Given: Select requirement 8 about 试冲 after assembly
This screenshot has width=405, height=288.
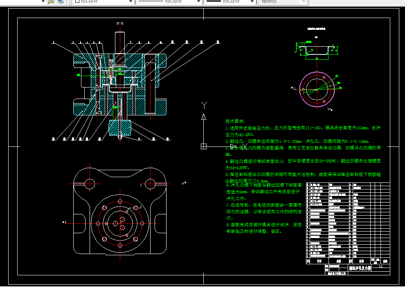Looking at the screenshot, I should (264, 228).
